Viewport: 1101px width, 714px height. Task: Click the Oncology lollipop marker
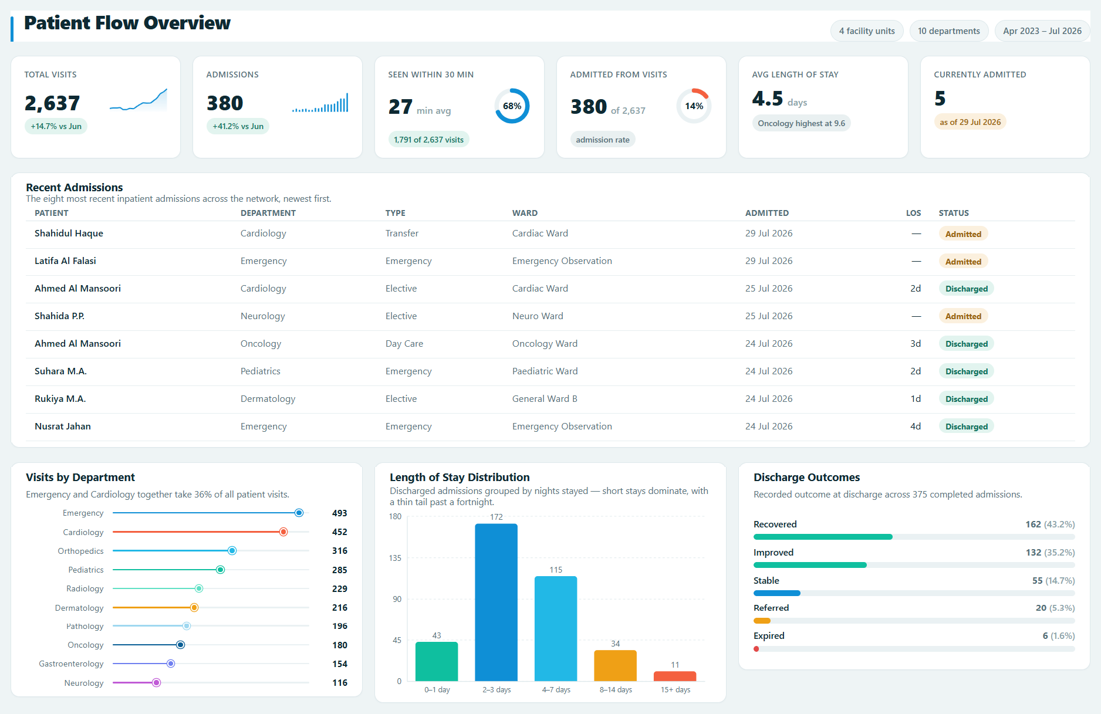[181, 645]
